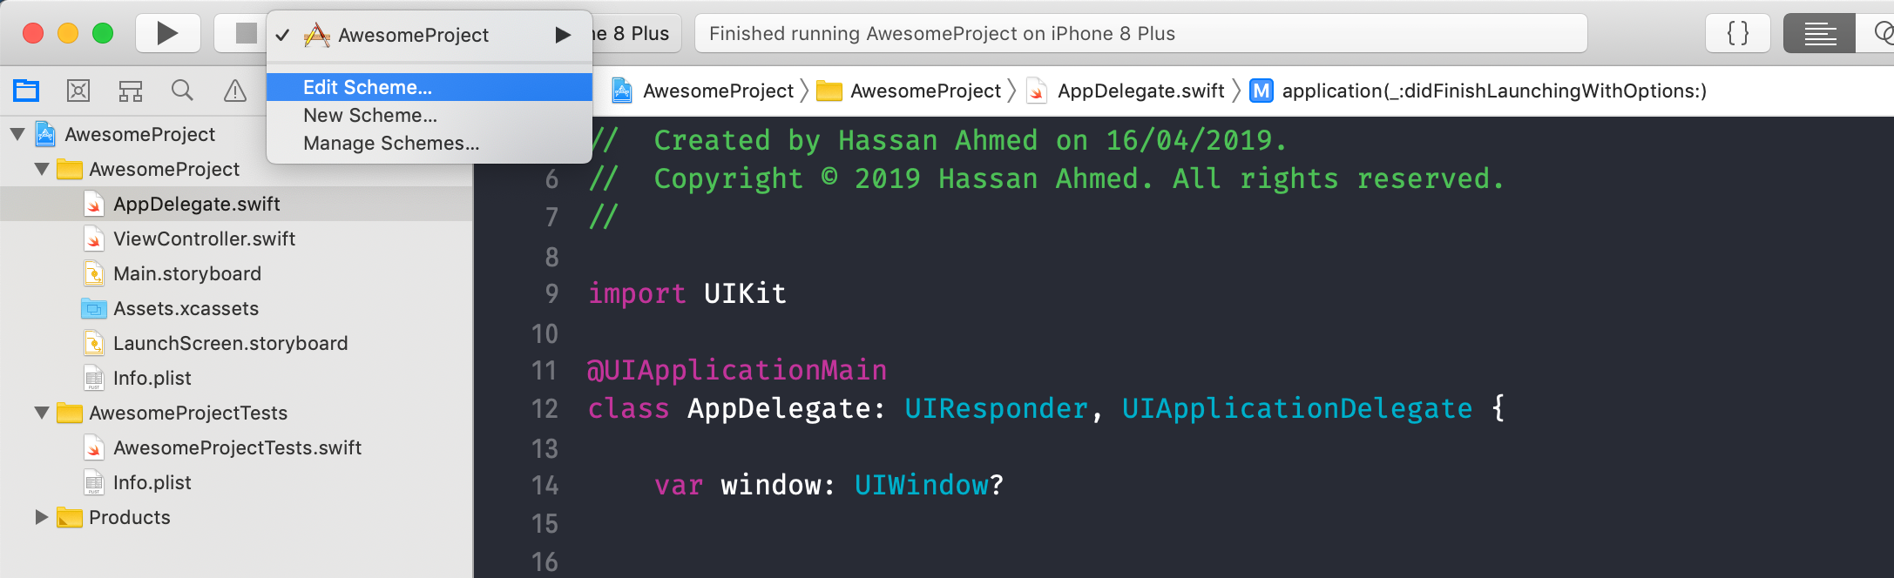Screen dimensions: 1894x578
Task: Toggle the standard editor layout view
Action: pos(1819,33)
